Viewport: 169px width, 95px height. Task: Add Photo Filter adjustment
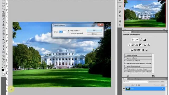pos(144,45)
